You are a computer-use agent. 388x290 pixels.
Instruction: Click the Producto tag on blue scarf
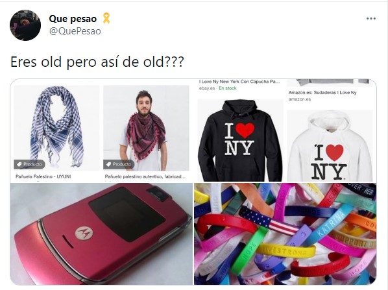[x=29, y=164]
